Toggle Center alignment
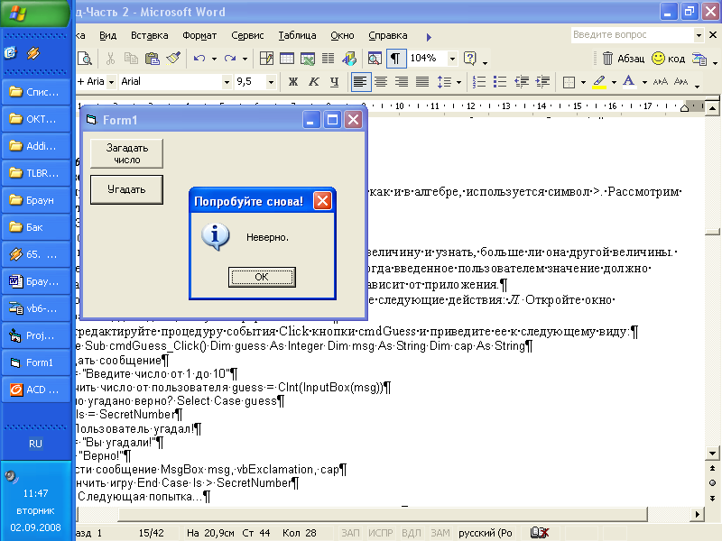 [x=381, y=82]
